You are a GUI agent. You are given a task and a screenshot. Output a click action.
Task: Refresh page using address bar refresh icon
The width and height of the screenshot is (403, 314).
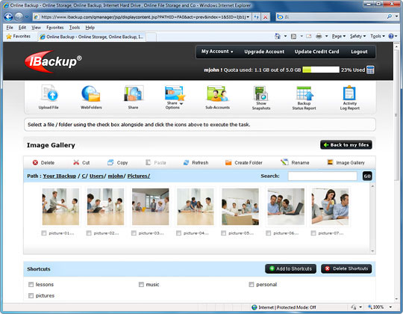(256, 17)
